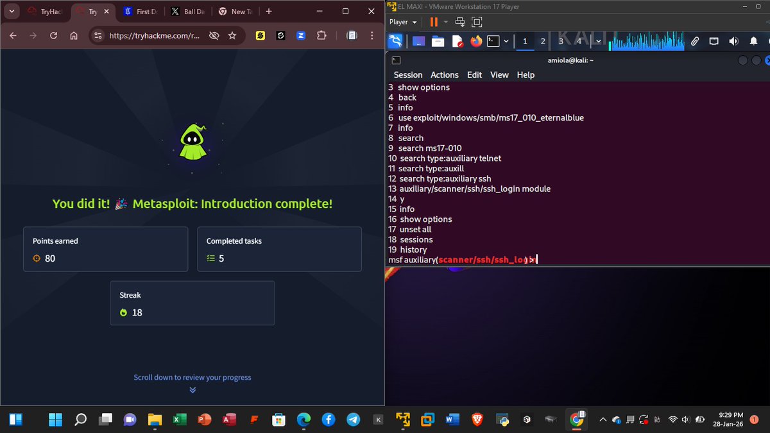Screen dimensions: 770x433
Task: Enter VMware full screen mode
Action: (x=476, y=22)
